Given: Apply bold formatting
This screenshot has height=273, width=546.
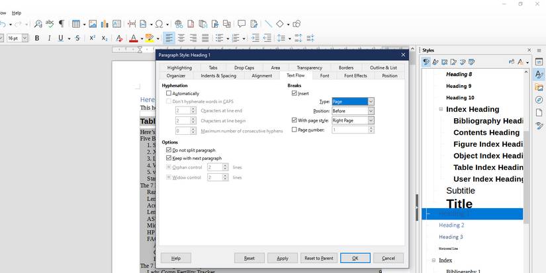Looking at the screenshot, I should (x=37, y=38).
